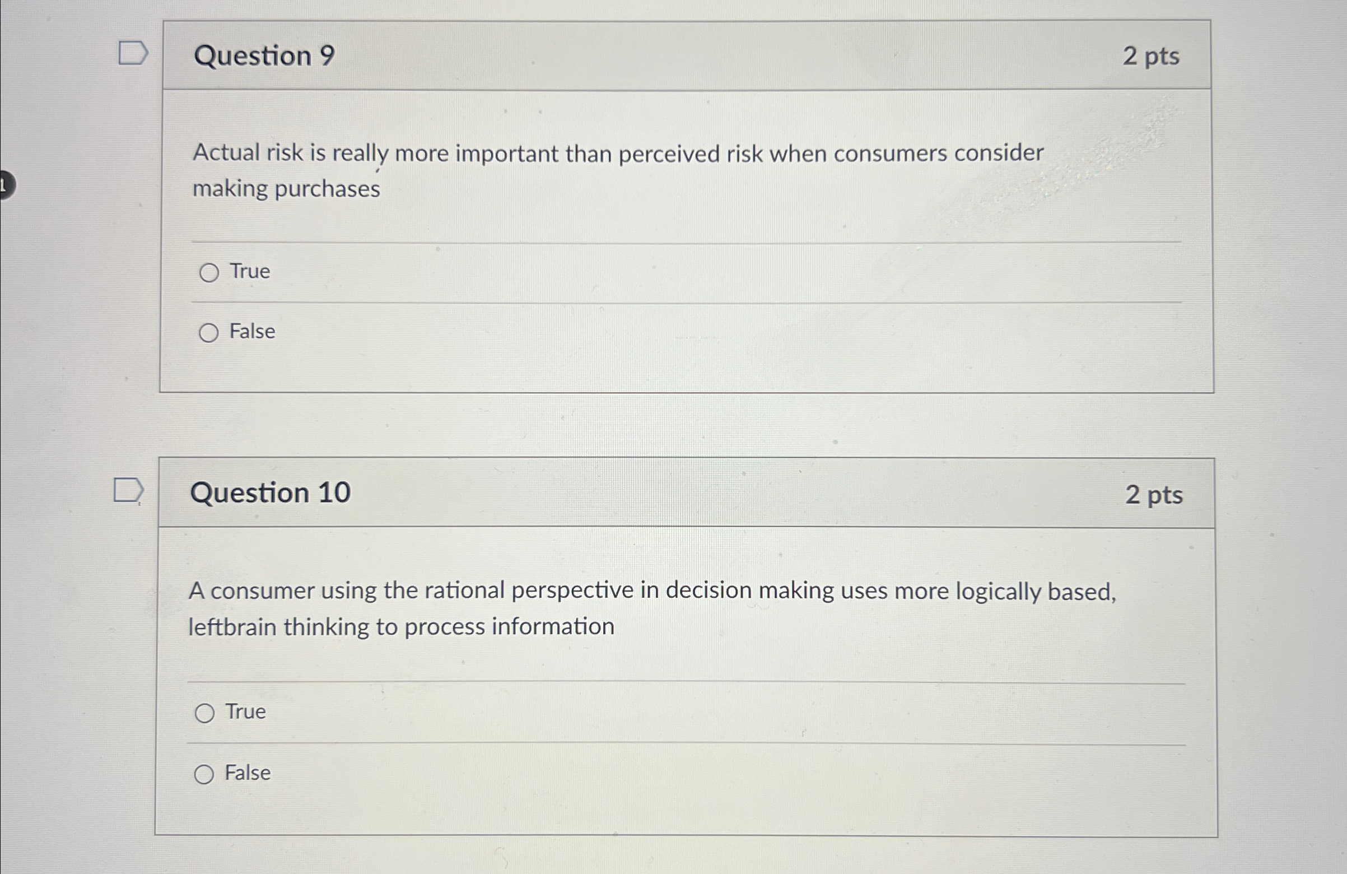1347x874 pixels.
Task: Flag Question 10 with the bookmark icon
Action: click(x=128, y=490)
